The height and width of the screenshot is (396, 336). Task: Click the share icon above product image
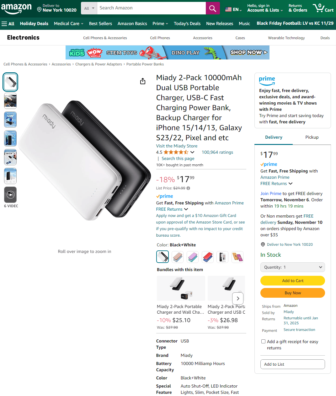143,81
